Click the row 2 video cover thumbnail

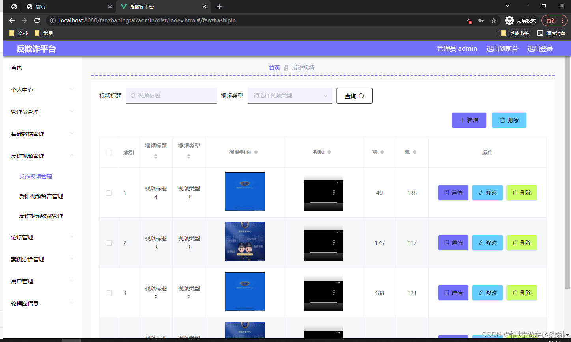245,242
